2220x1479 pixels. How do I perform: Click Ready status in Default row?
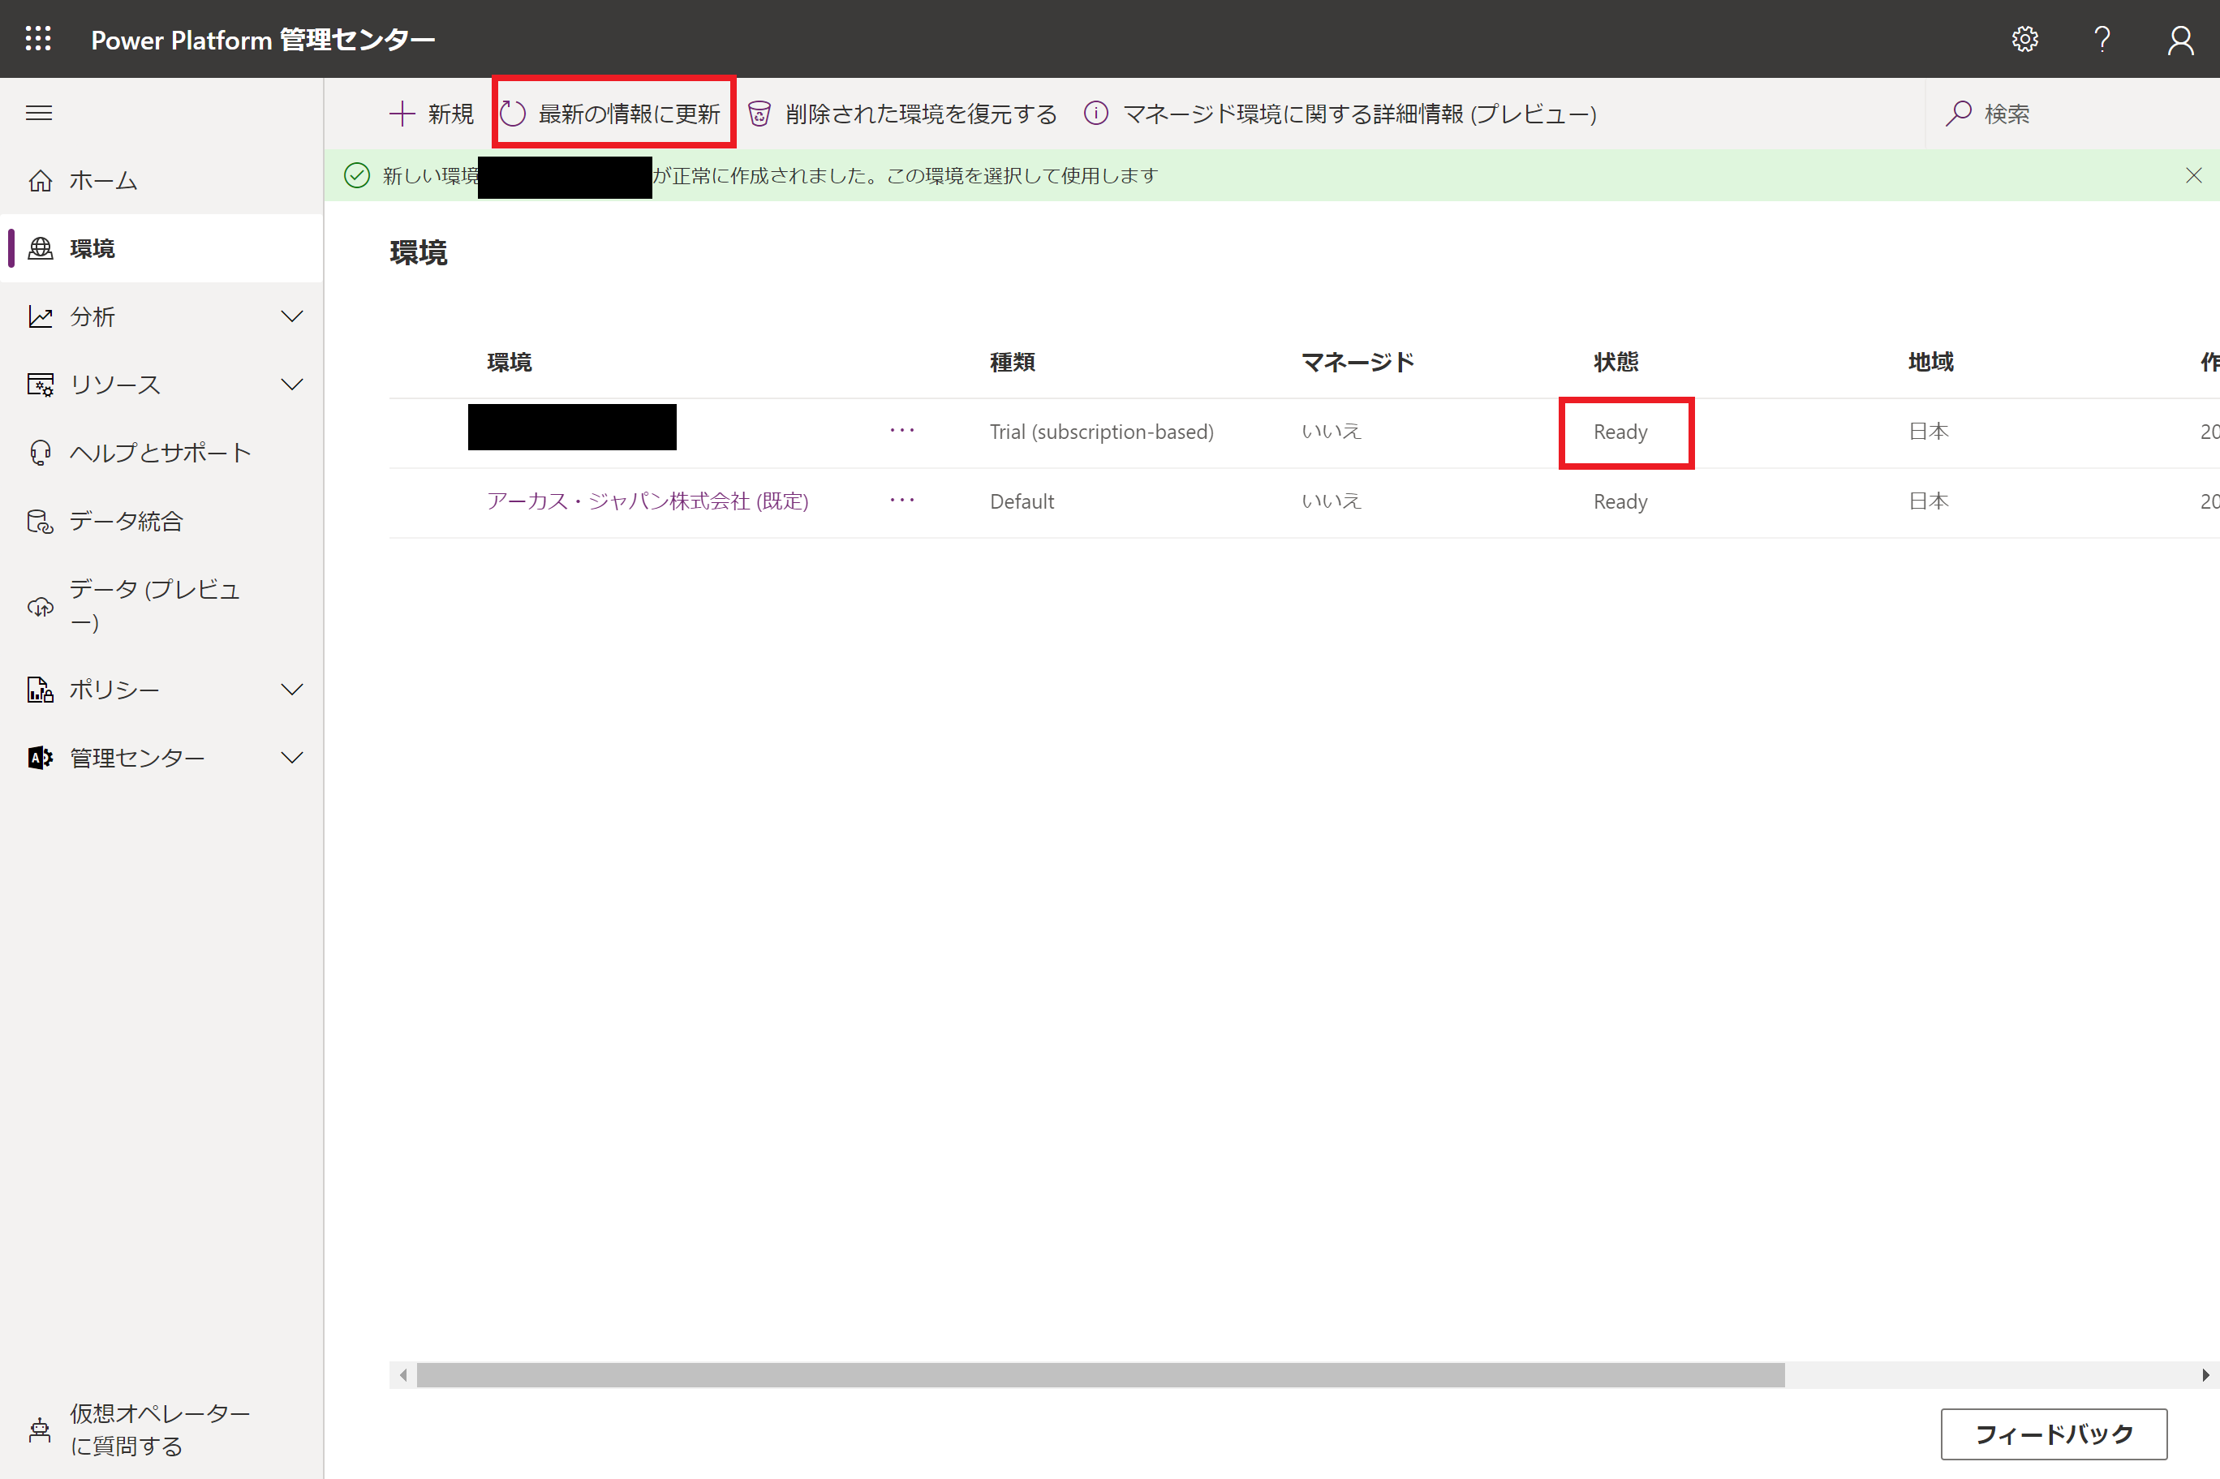[x=1620, y=502]
